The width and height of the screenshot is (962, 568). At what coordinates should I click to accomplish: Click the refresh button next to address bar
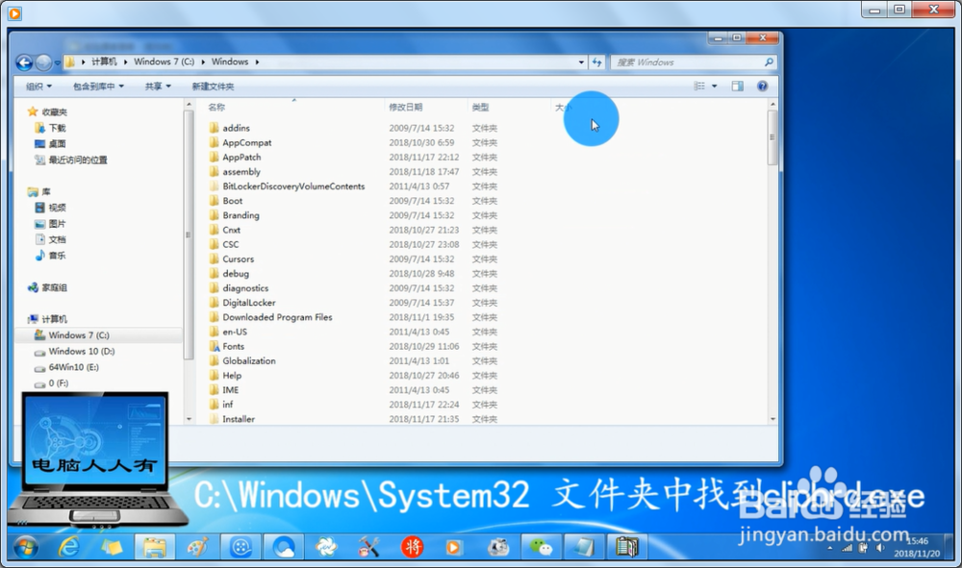597,62
